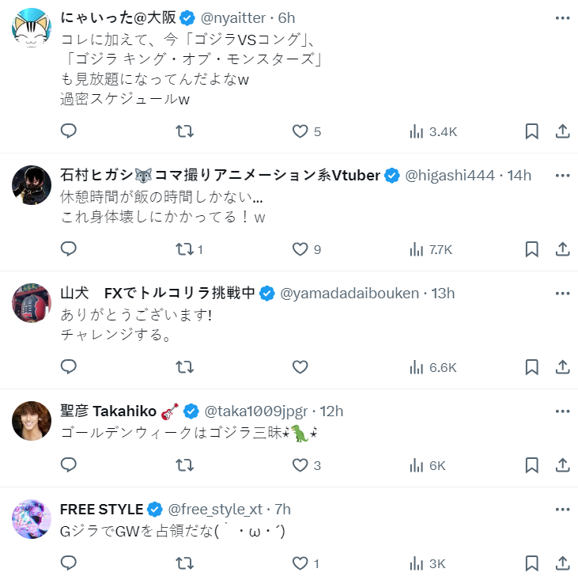The height and width of the screenshot is (580, 578).
Task: Open more options for higashi444's tweet
Action: (x=562, y=175)
